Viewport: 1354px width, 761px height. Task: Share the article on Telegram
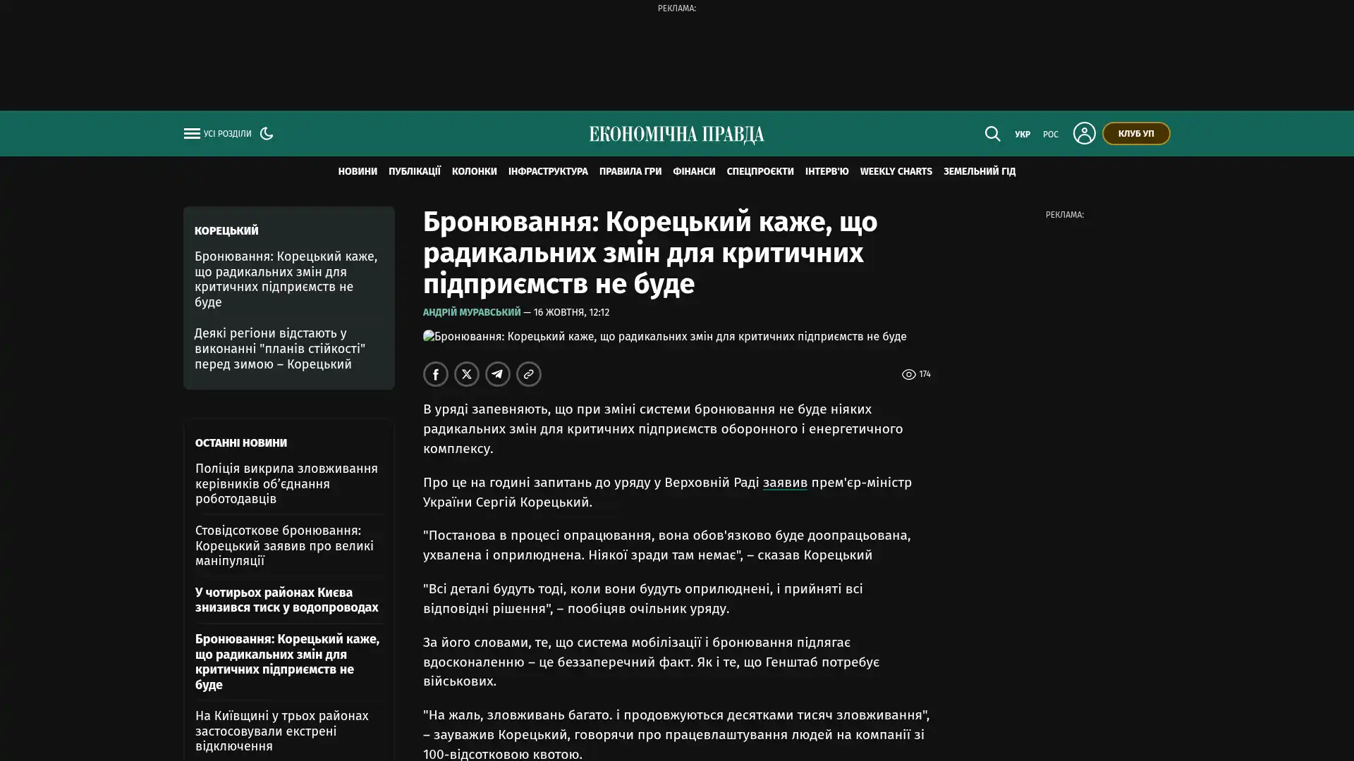pos(498,374)
